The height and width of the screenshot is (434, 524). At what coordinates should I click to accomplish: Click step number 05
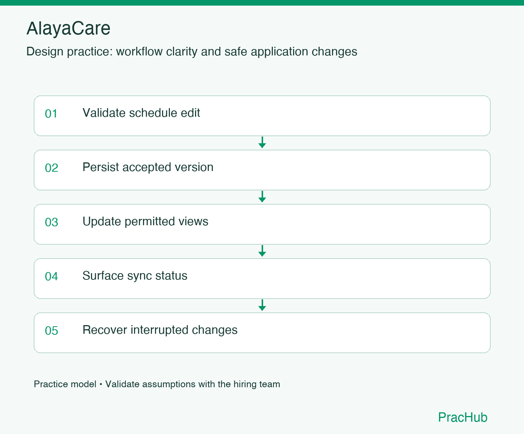tap(51, 331)
